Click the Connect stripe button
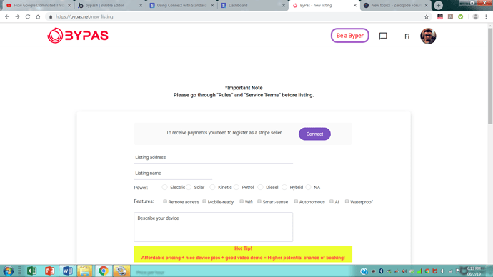 (x=314, y=134)
